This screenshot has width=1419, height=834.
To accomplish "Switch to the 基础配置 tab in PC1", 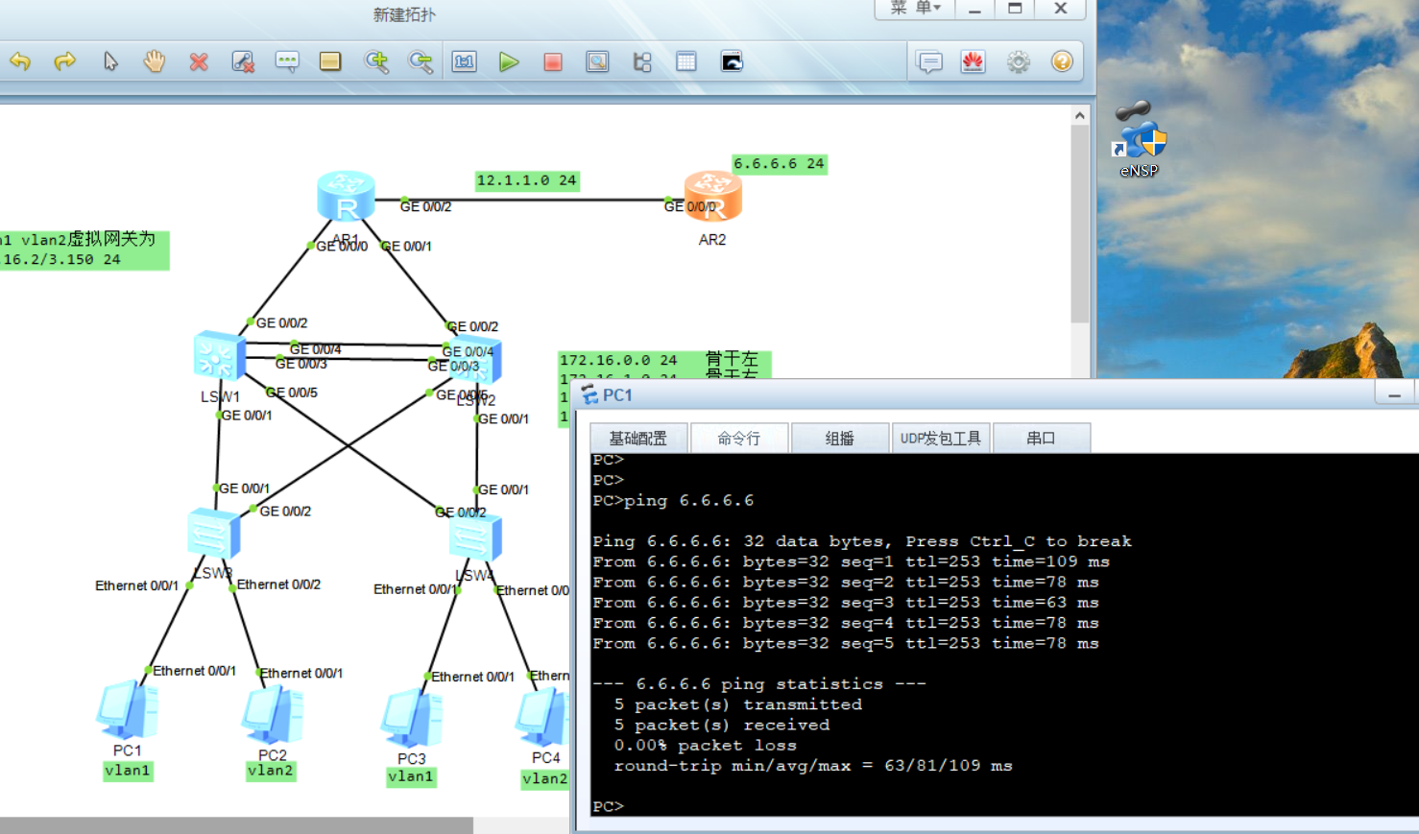I will (637, 439).
